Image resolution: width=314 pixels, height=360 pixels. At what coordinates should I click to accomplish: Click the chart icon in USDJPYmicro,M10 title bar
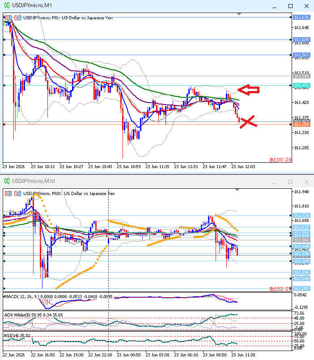click(7, 181)
